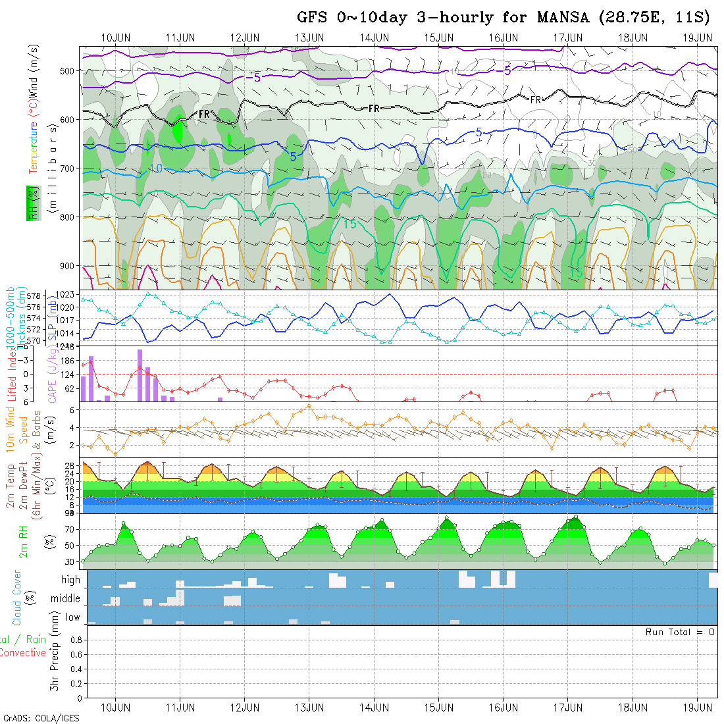Select the 19JUN label on the bottom axis
Viewport: 724px width, 724px height.
tap(697, 708)
